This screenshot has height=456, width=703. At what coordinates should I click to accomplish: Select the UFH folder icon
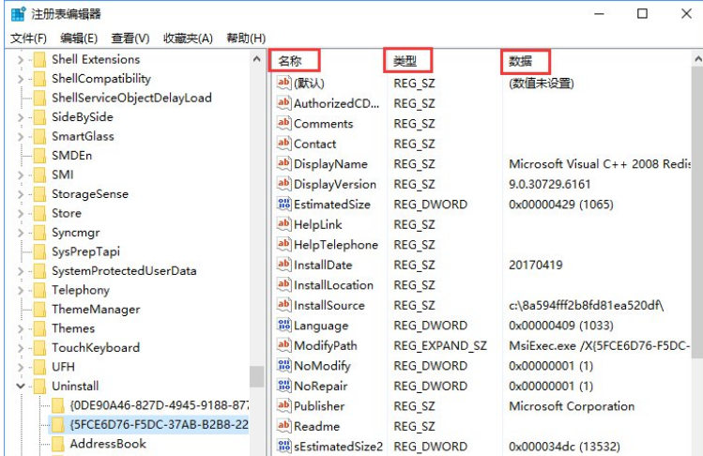(40, 367)
